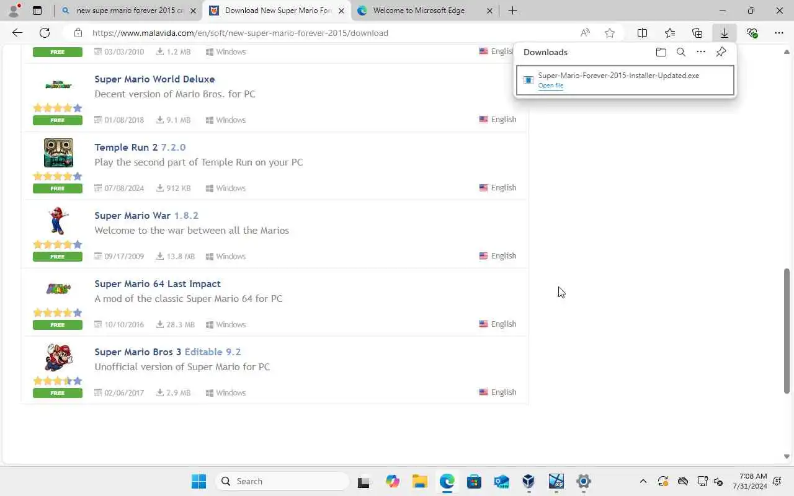Screen dimensions: 794x496
Task: Click Read aloud icon in address bar
Action: click(585, 33)
